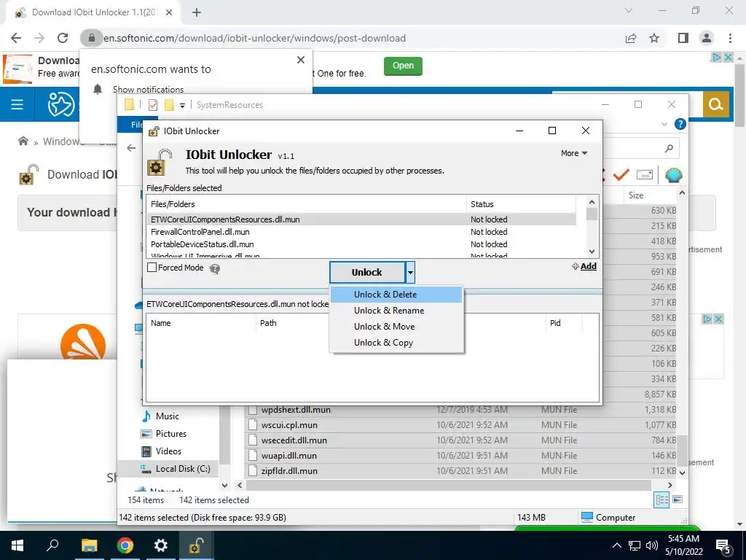Open Customize Quick Access Toolbar dropdown

(x=182, y=106)
